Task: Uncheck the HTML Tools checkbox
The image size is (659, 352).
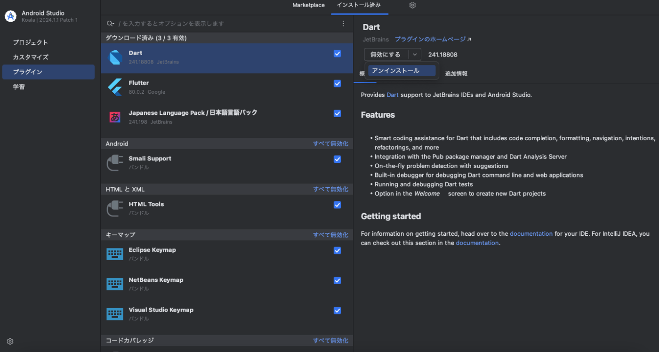Action: tap(337, 205)
